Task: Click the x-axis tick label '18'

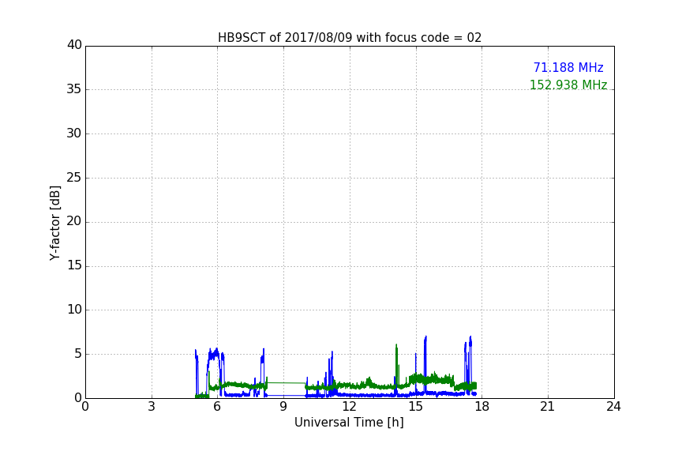Action: [482, 407]
